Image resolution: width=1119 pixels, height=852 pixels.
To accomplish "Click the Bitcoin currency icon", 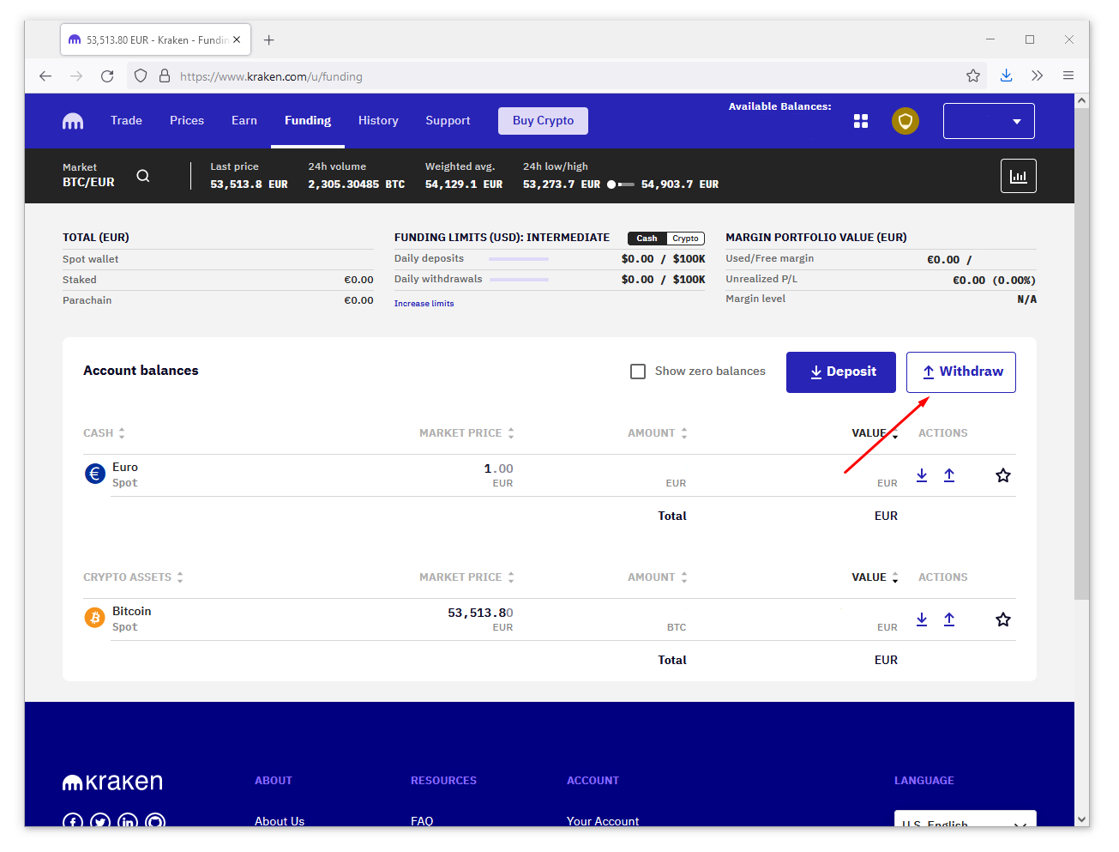I will click(x=95, y=618).
